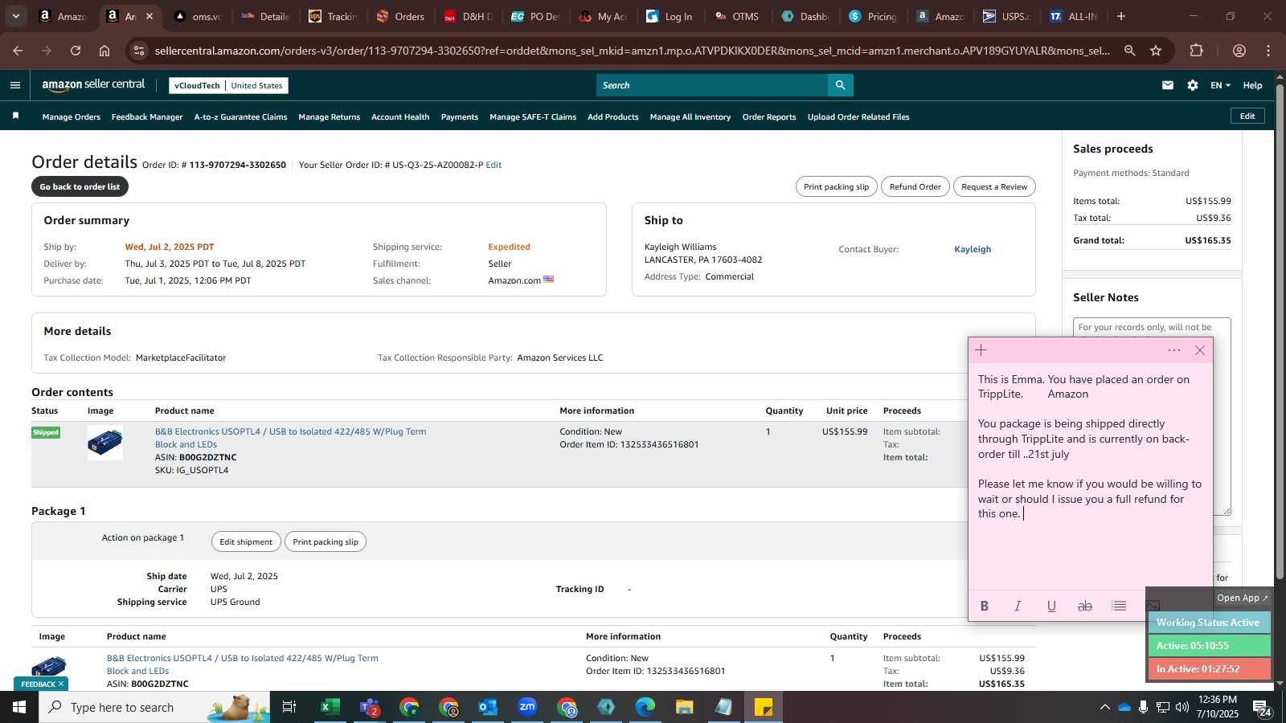
Task: Open Microsoft Teams from the taskbar
Action: (370, 707)
